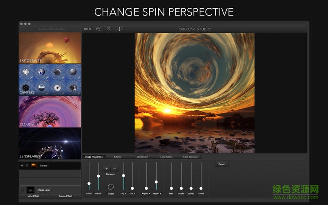Click the Rotate slider handle
The width and height of the screenshot is (328, 205).
pyautogui.click(x=98, y=176)
